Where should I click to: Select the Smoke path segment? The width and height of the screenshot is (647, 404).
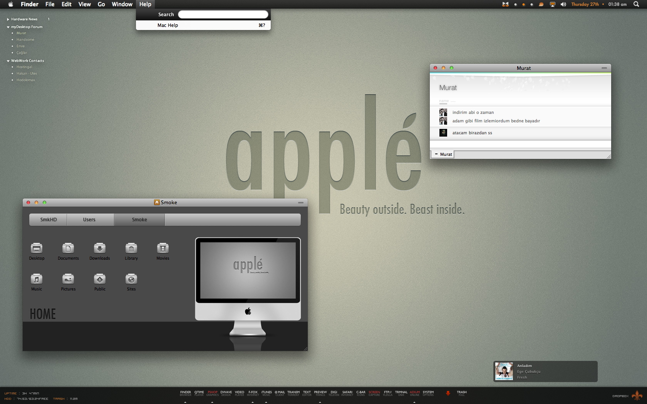(139, 220)
